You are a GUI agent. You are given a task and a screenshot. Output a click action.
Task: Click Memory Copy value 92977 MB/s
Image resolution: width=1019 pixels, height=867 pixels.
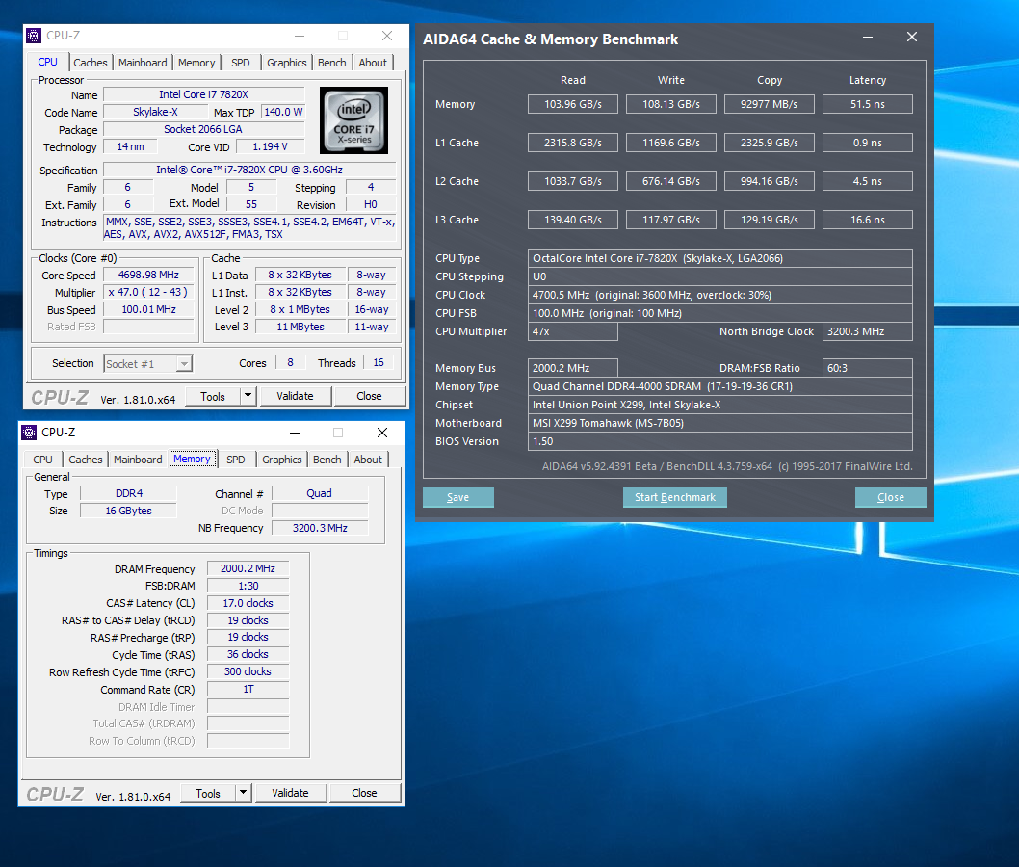[x=770, y=104]
